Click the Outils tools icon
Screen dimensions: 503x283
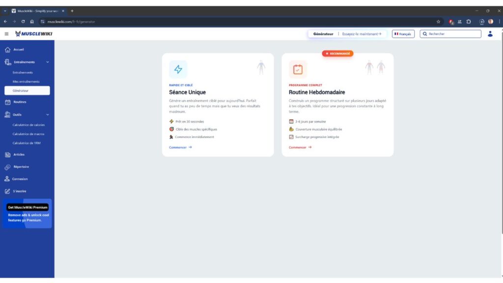click(7, 114)
